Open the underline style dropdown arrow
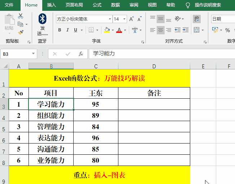The image size is (235, 184). click(x=82, y=30)
